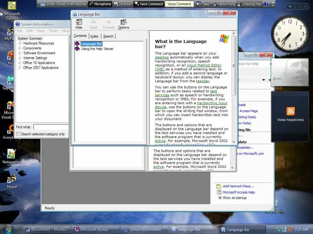Open the help question box dropdown arrow
The width and height of the screenshot is (313, 234).
coord(271,64)
